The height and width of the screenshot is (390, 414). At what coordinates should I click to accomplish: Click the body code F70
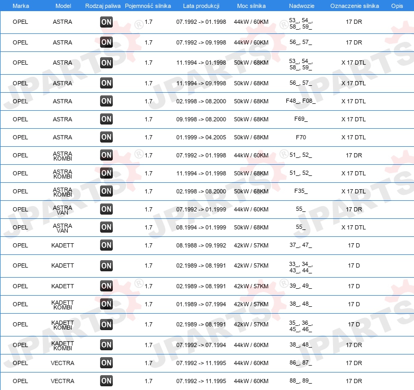pyautogui.click(x=301, y=137)
